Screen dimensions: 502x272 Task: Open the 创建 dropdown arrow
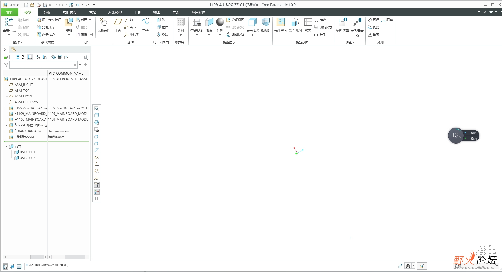tap(90, 20)
